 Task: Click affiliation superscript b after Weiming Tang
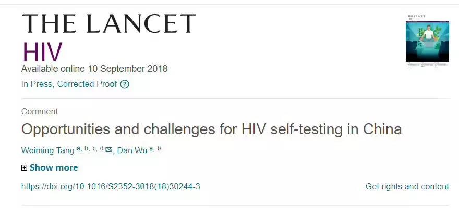click(87, 148)
